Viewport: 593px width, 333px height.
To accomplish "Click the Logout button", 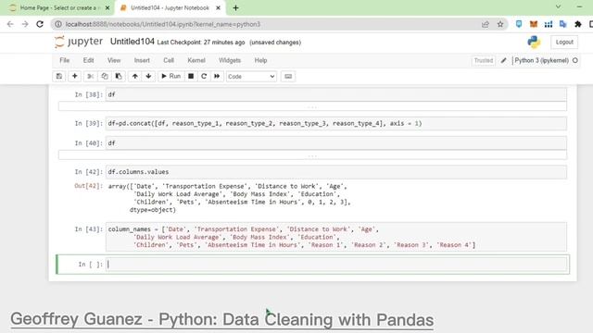I will tap(564, 42).
